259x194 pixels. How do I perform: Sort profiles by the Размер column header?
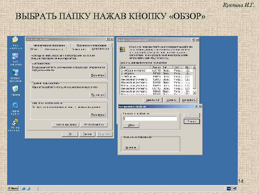(156, 67)
